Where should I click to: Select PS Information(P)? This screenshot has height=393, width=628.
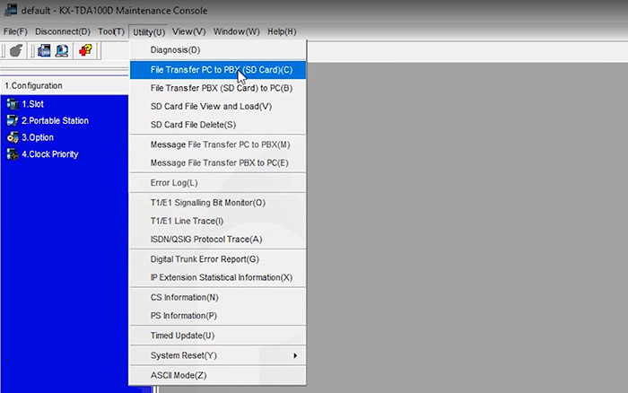218,316
